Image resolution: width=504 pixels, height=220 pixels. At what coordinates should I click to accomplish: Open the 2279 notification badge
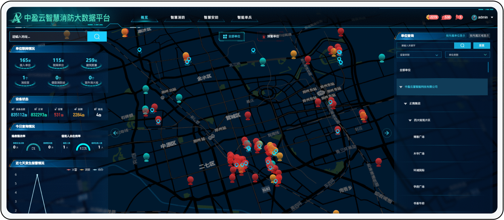tap(432, 17)
